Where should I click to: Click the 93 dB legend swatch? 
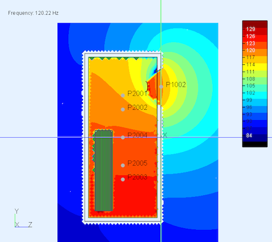(x=255, y=117)
